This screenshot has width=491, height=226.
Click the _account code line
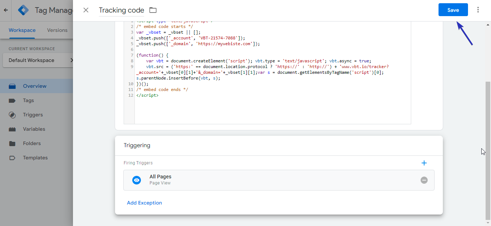tap(191, 38)
